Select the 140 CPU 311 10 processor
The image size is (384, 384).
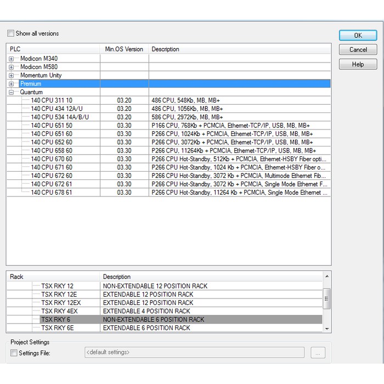tap(52, 101)
